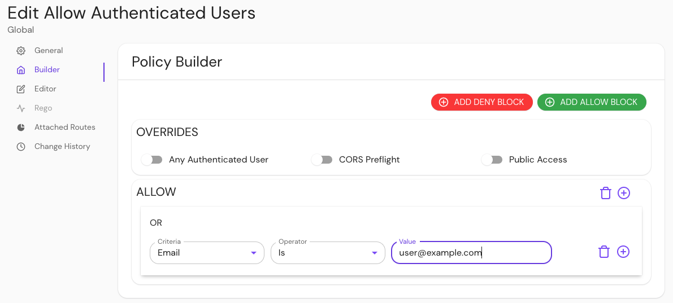The height and width of the screenshot is (303, 673).
Task: Switch to the Attached Routes section
Action: tap(64, 128)
